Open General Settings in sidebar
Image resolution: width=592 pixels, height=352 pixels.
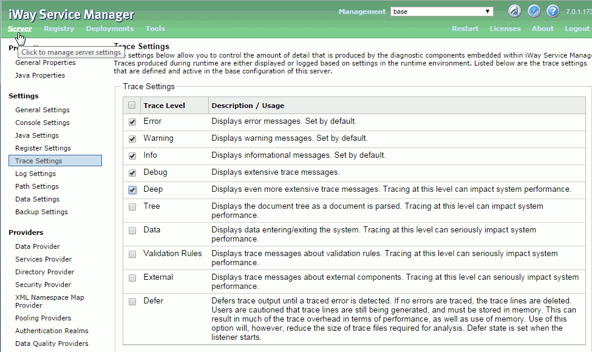click(43, 110)
